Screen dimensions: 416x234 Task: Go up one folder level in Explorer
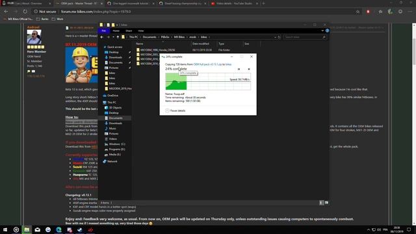point(118,37)
